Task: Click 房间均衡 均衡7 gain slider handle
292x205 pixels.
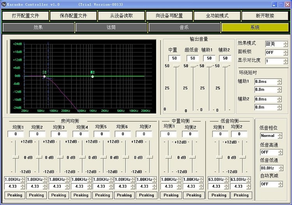Action: 150,157
